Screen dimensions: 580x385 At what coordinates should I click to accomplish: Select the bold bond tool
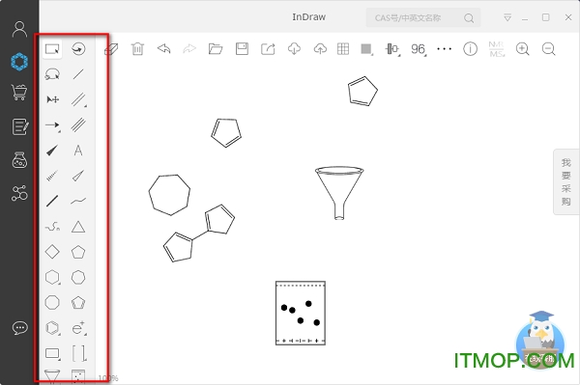52,201
